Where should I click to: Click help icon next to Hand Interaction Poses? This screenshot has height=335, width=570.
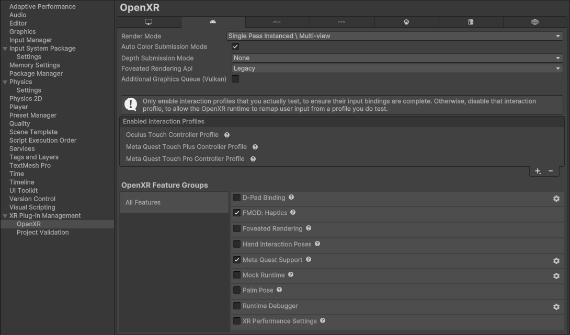[317, 244]
